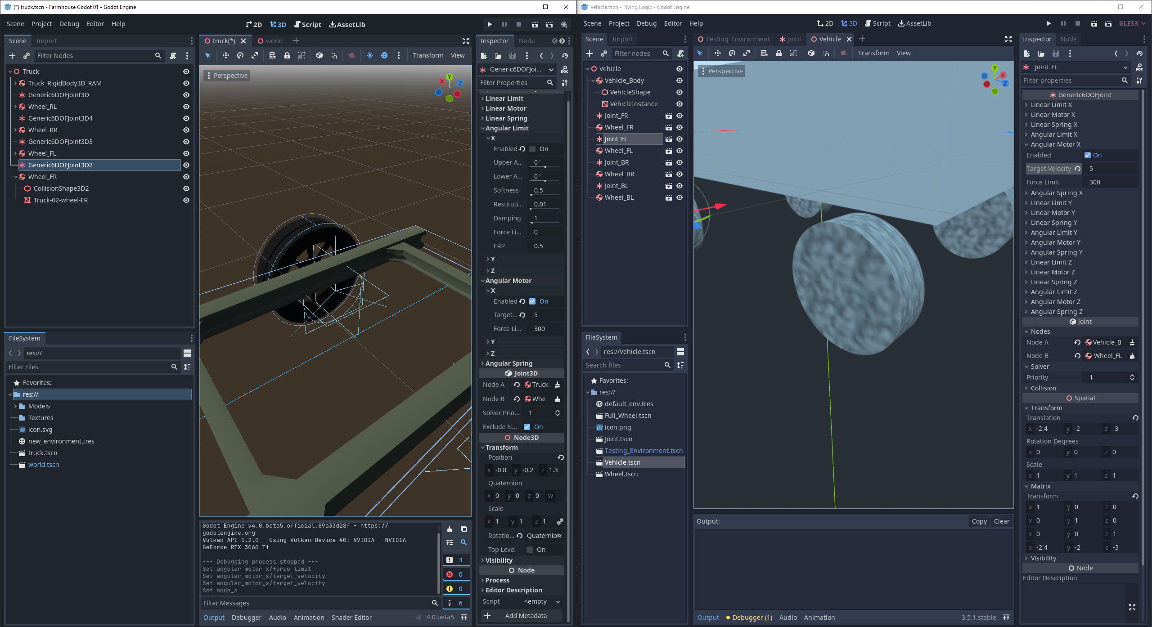Select the Move tool in the 3D toolbar
The height and width of the screenshot is (627, 1152).
tap(225, 55)
